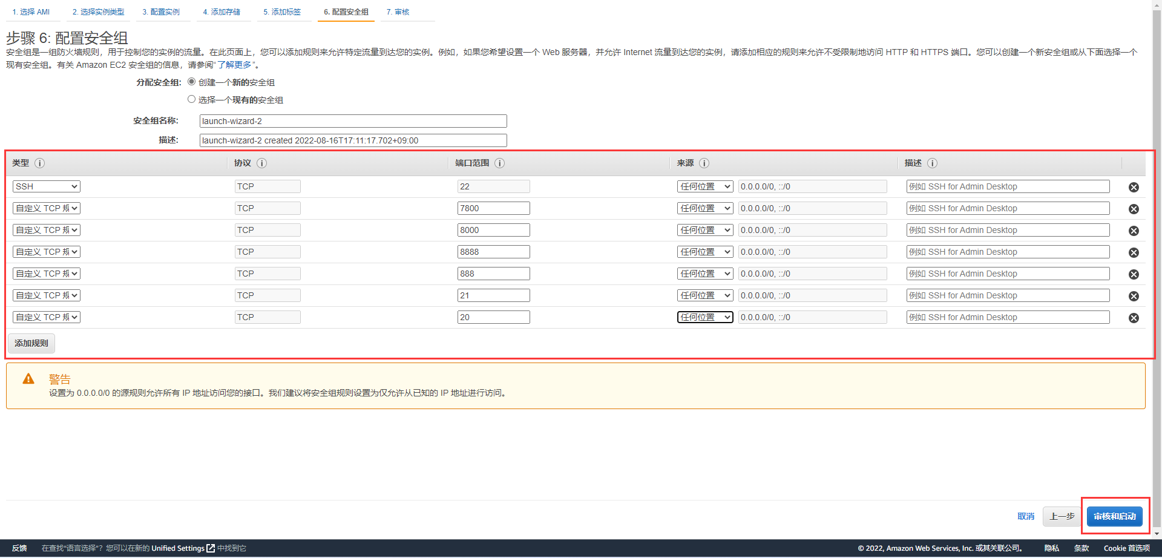Delete the port 8888 rule

pyautogui.click(x=1134, y=252)
